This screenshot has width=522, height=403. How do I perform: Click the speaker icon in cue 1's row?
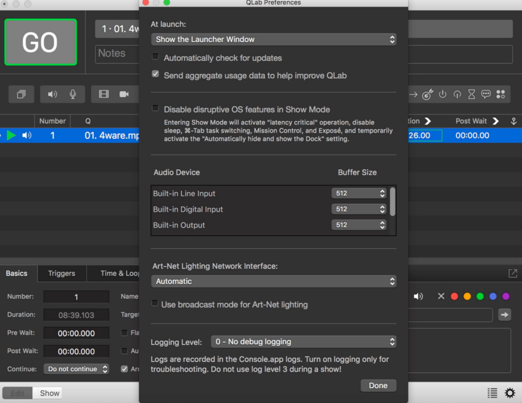[x=27, y=135]
